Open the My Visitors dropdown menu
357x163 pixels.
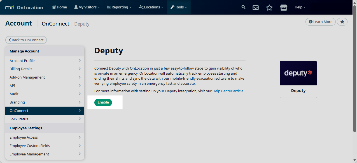coord(87,7)
